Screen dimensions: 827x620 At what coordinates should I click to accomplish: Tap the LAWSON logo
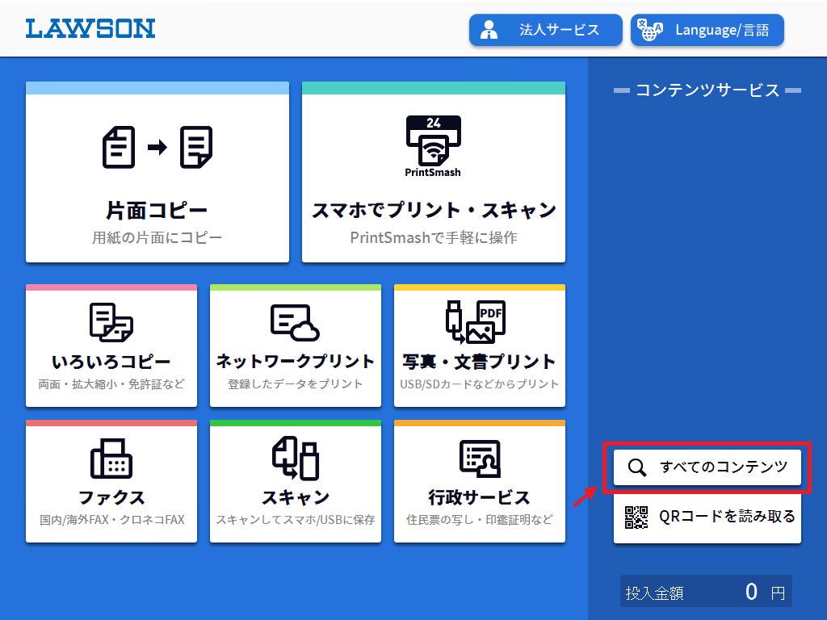point(90,28)
